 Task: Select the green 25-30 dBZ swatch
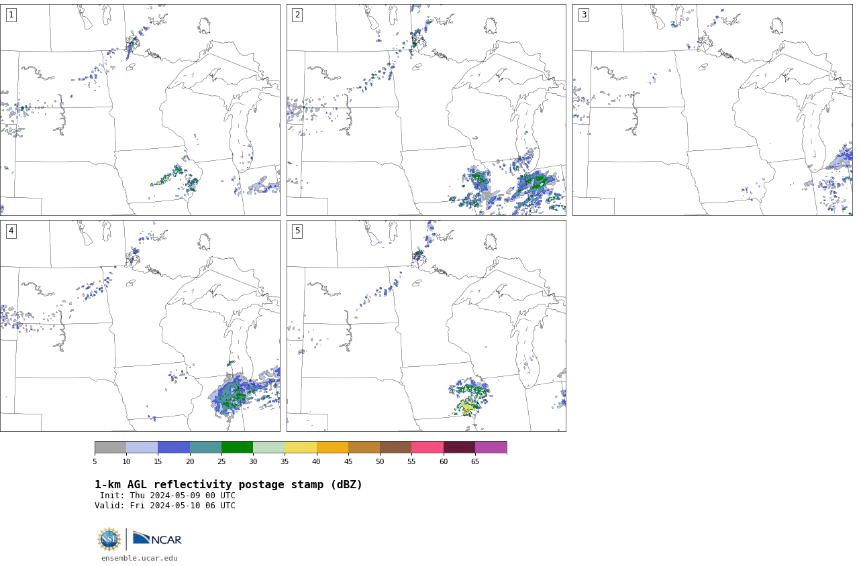[x=237, y=447]
